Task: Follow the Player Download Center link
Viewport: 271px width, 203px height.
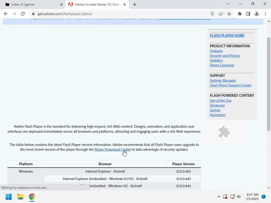Action: 113,150
